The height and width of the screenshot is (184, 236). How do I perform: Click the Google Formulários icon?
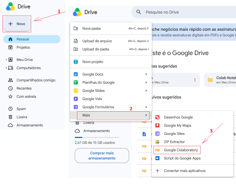click(x=76, y=107)
